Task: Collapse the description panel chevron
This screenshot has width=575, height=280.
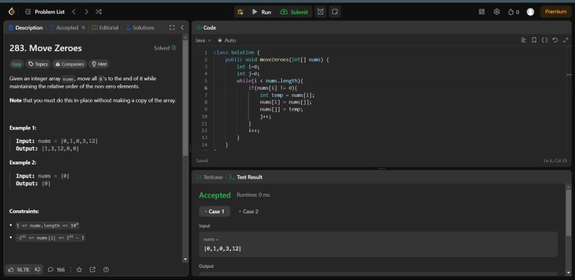Action: pos(183,27)
